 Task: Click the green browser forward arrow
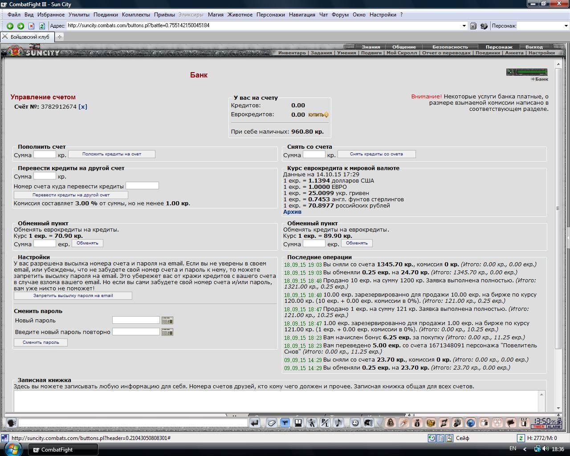tap(20, 26)
